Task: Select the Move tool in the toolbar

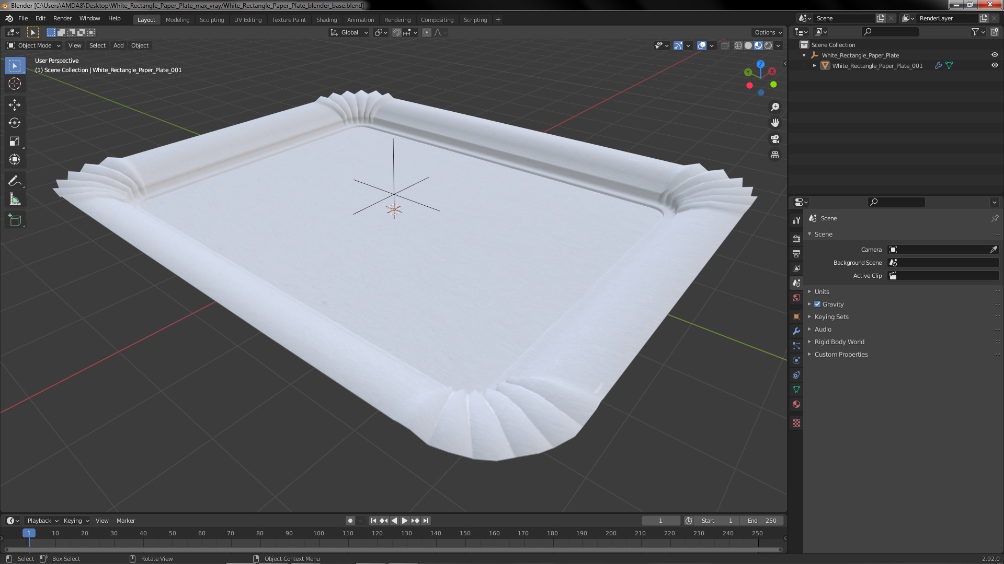Action: (15, 105)
